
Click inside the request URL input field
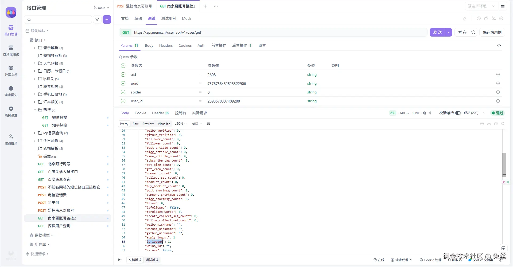(240, 32)
